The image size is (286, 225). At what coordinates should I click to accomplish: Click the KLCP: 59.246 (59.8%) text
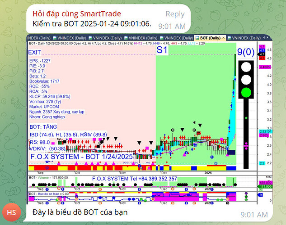click(x=50, y=96)
